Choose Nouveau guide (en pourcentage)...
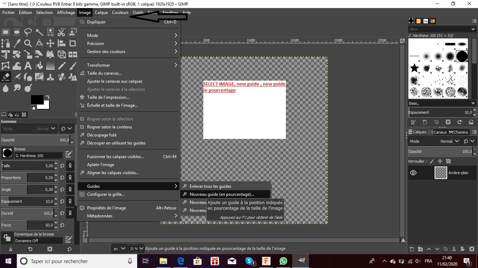The image size is (478, 268). click(225, 194)
